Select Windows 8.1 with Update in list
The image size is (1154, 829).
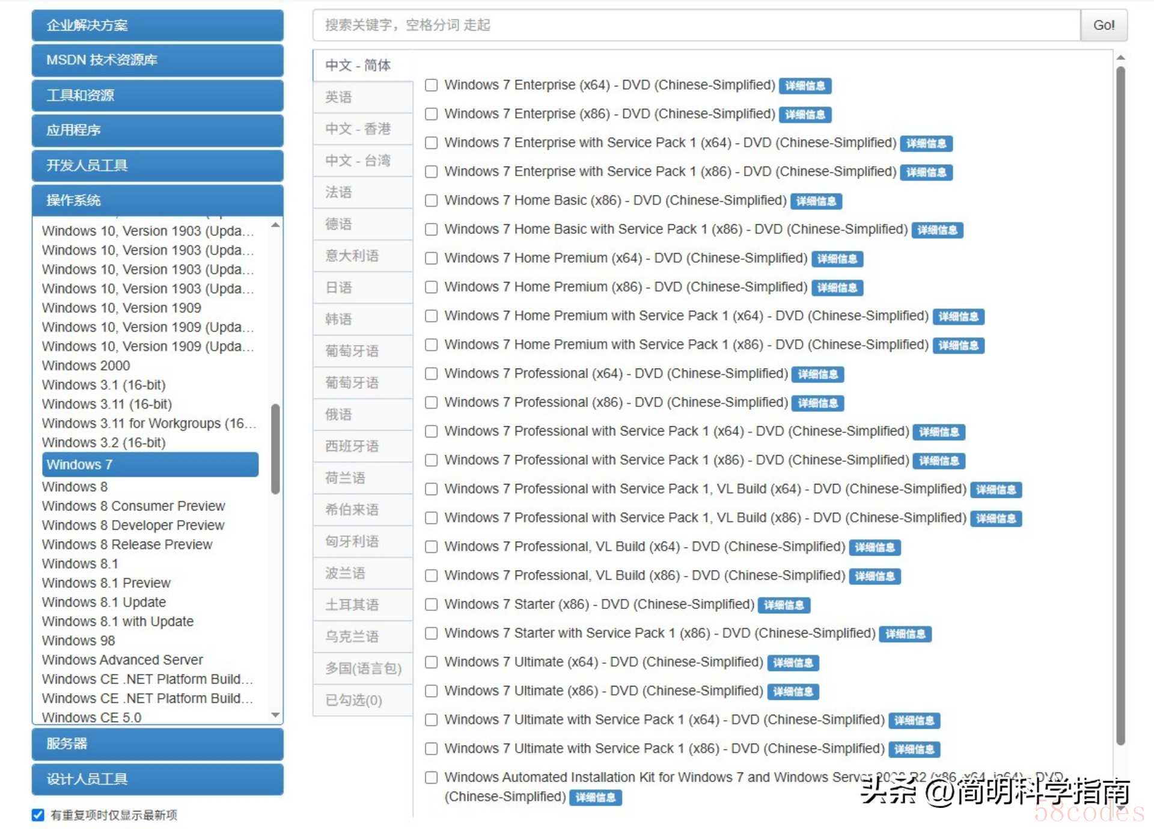(x=118, y=622)
